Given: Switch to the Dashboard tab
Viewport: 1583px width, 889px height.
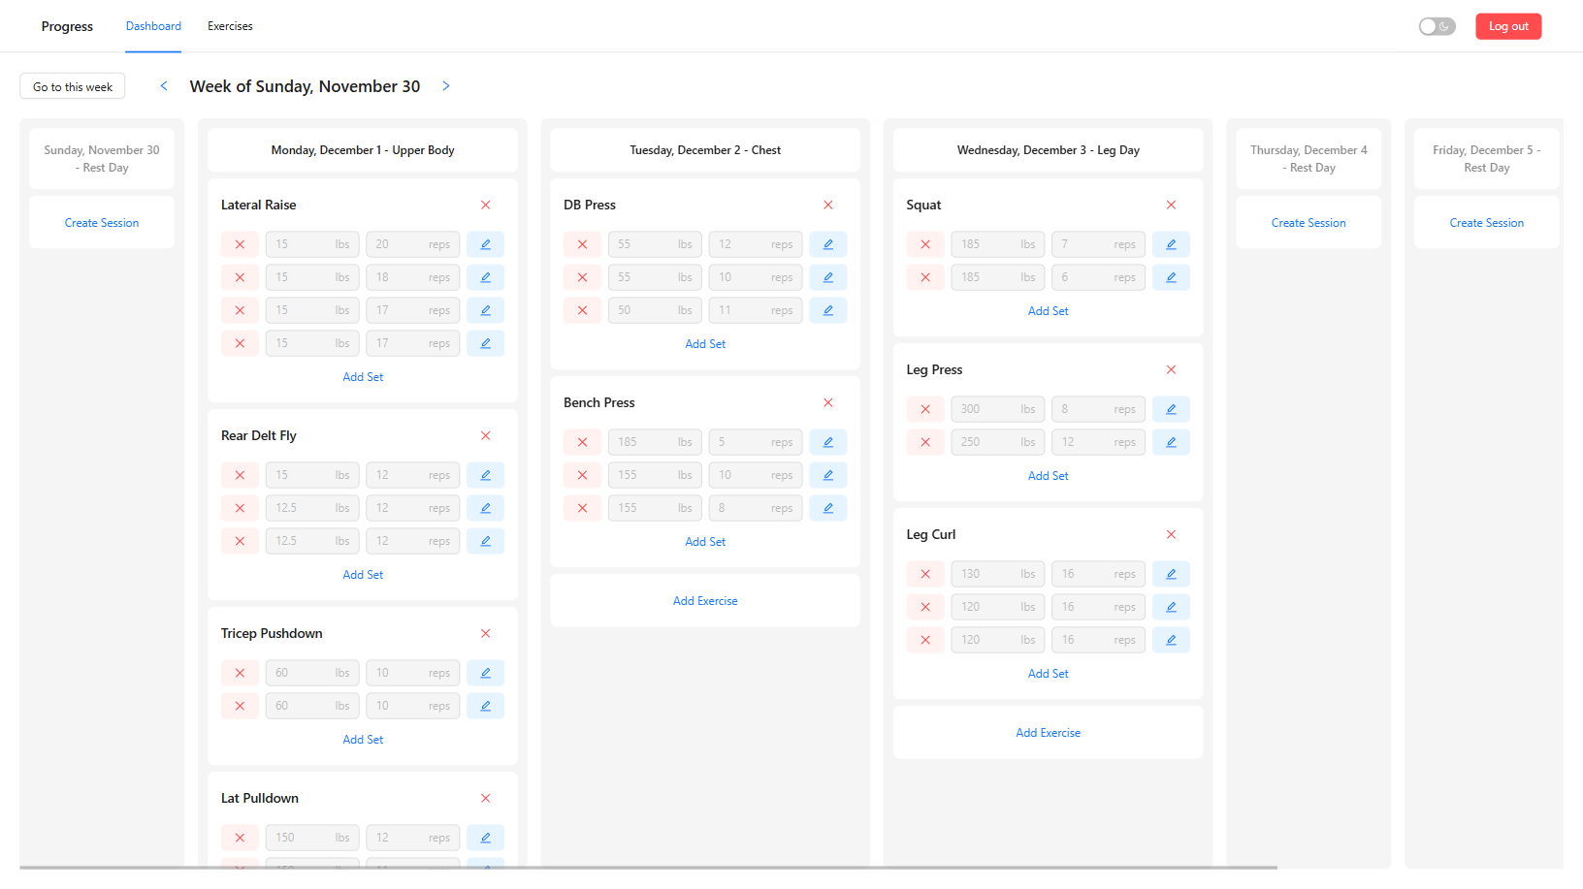Looking at the screenshot, I should click(x=153, y=26).
